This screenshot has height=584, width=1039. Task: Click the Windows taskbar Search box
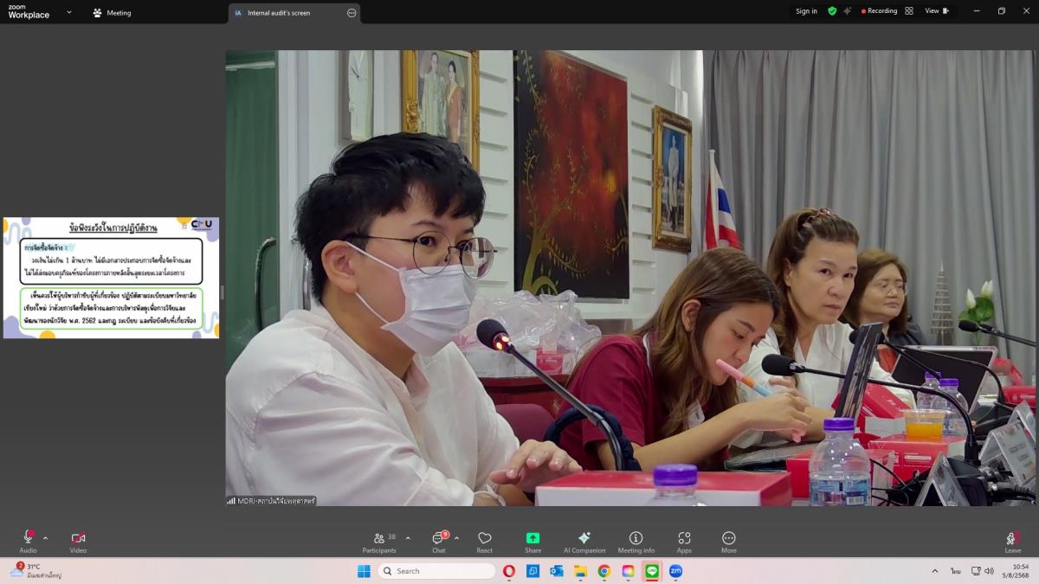pyautogui.click(x=437, y=571)
